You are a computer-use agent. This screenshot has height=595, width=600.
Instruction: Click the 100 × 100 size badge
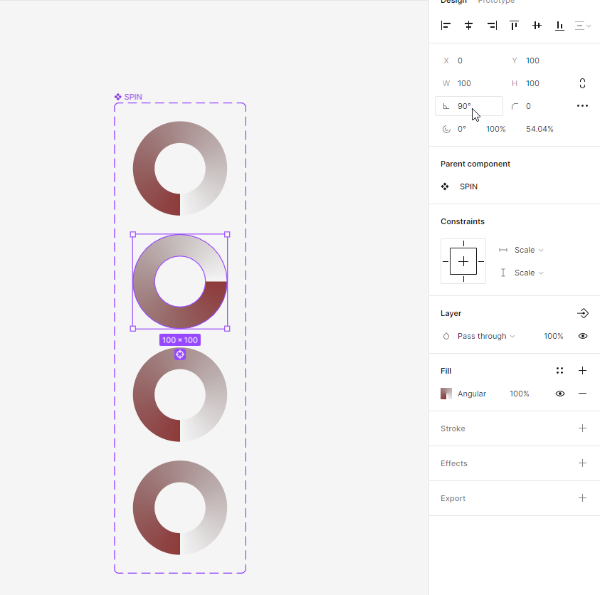click(180, 339)
